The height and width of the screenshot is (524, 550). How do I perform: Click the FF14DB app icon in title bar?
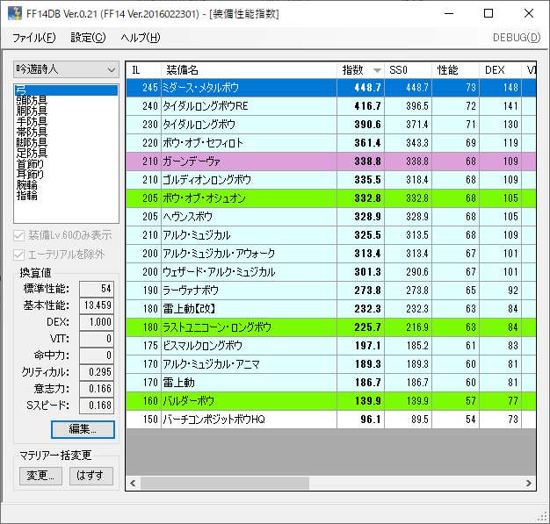click(13, 13)
